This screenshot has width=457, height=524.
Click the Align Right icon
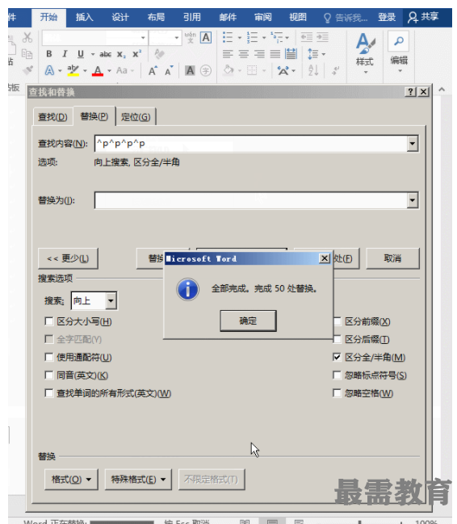[x=259, y=54]
